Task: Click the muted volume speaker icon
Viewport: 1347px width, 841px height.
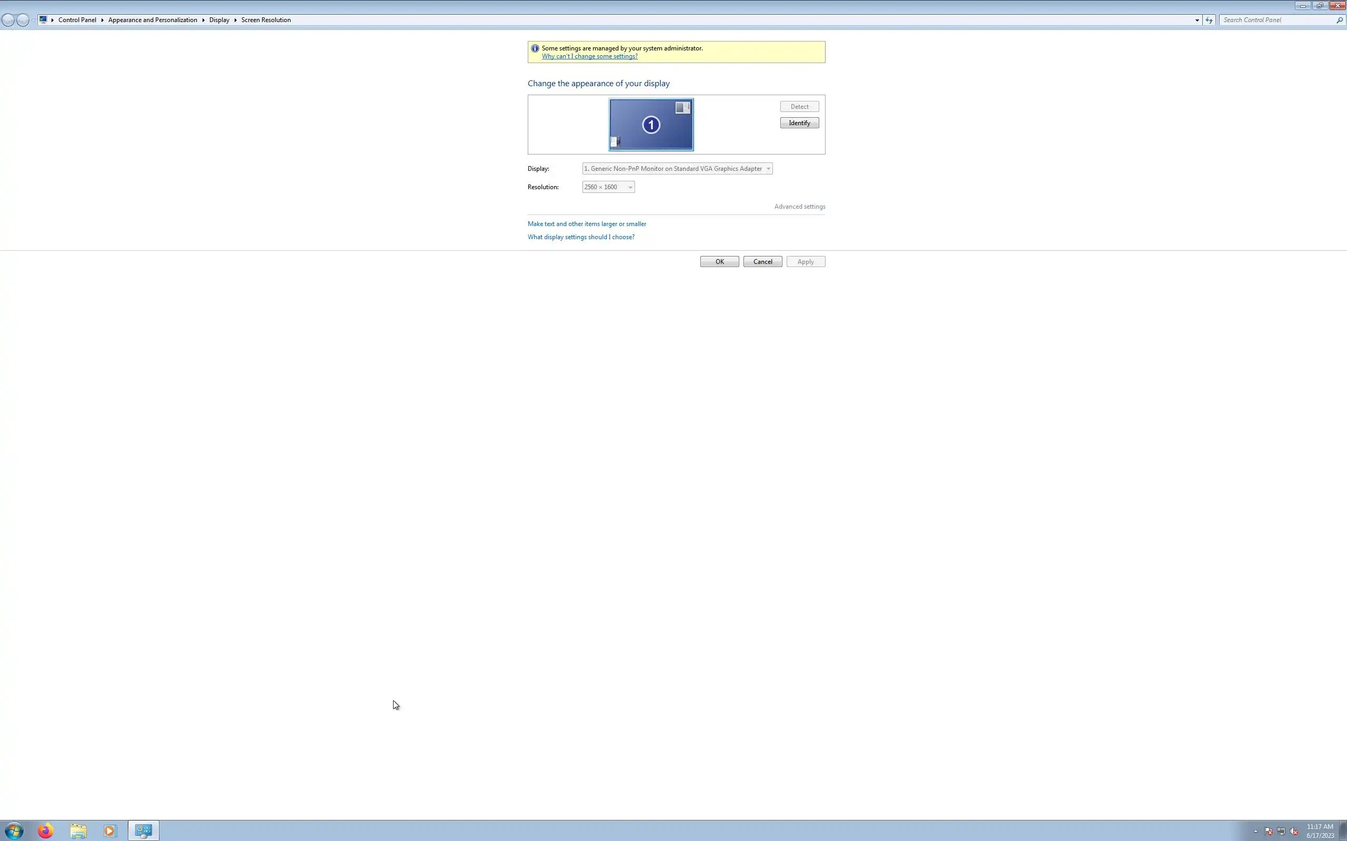Action: (x=1294, y=832)
